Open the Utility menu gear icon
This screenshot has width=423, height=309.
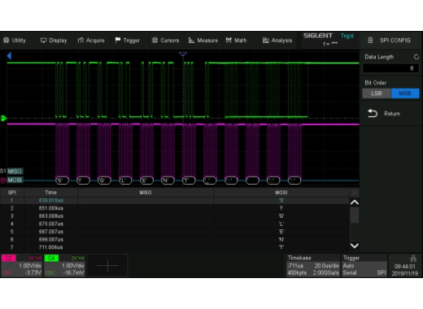(x=7, y=40)
